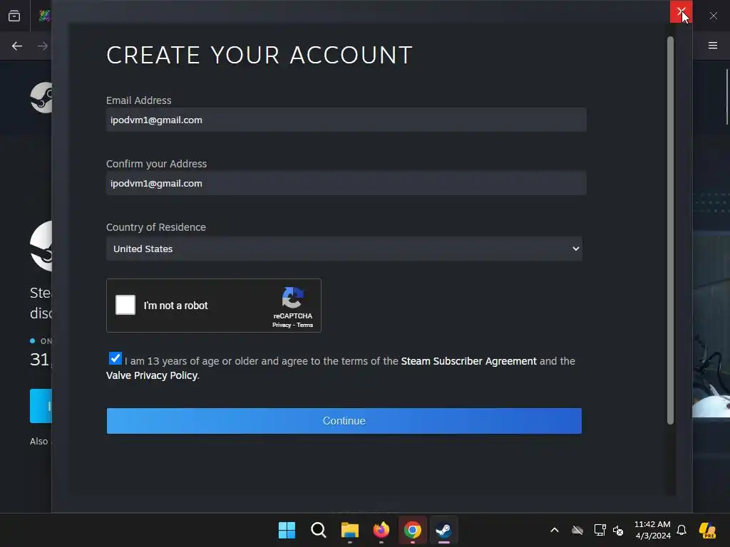Click the reCAPTCHA logo icon
730x547 pixels.
(292, 298)
